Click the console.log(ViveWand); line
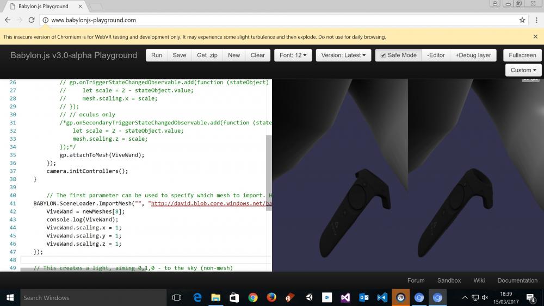This screenshot has width=544, height=306. click(82, 220)
